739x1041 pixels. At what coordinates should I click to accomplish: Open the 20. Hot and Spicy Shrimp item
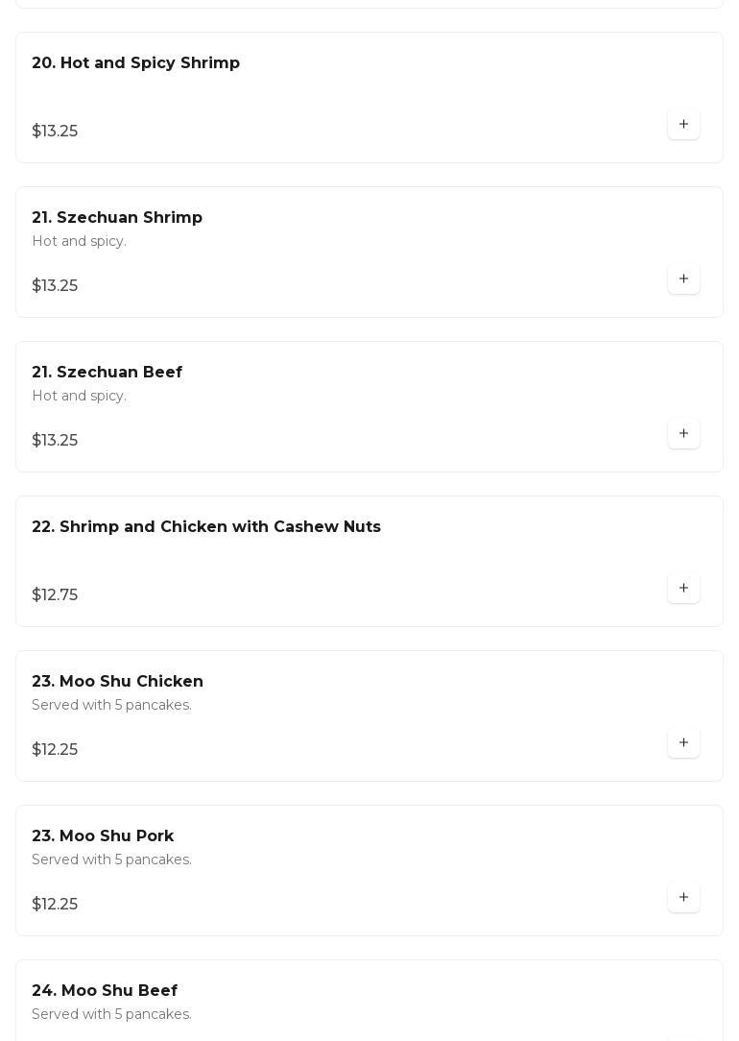pos(135,63)
